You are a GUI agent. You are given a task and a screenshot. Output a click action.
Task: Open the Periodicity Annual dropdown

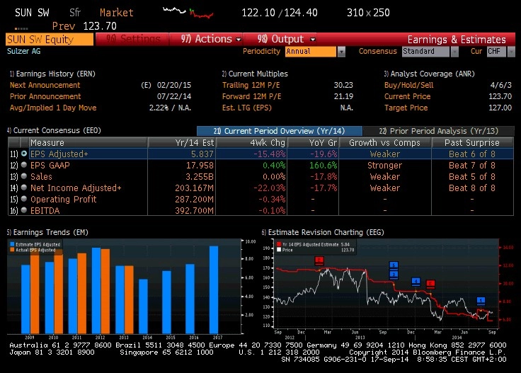341,52
